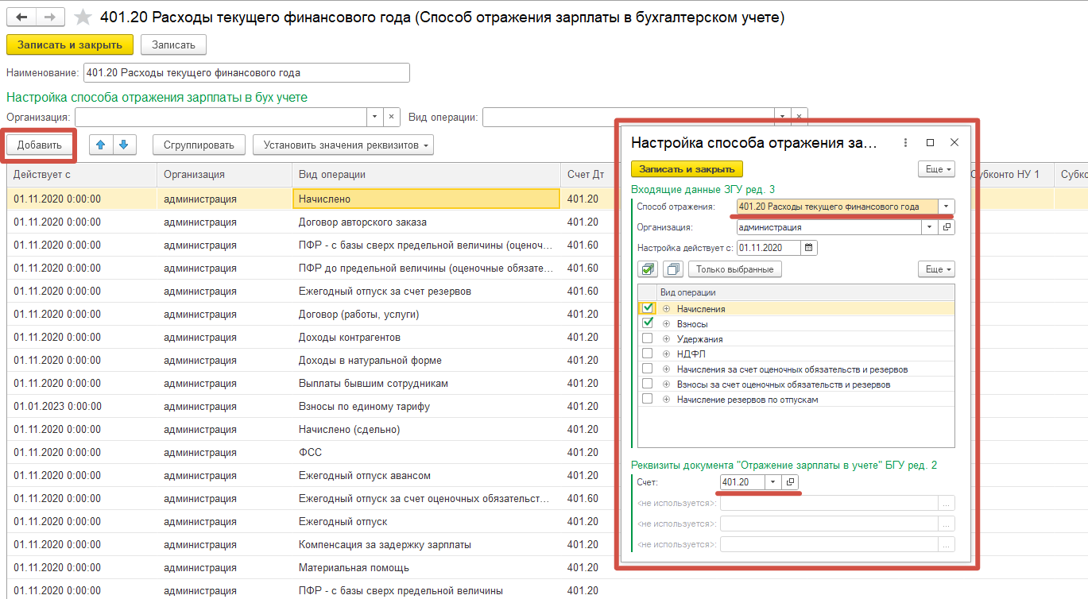Click the Записать button
1088x599 pixels.
pyautogui.click(x=173, y=44)
